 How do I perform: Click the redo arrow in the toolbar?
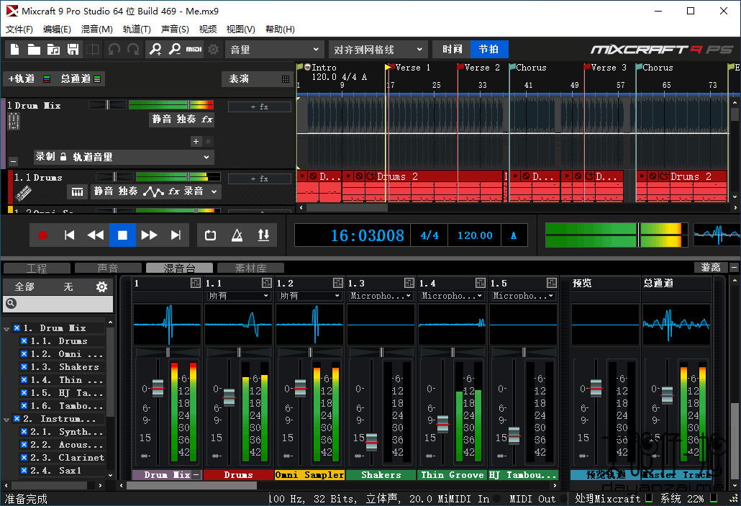pos(133,49)
